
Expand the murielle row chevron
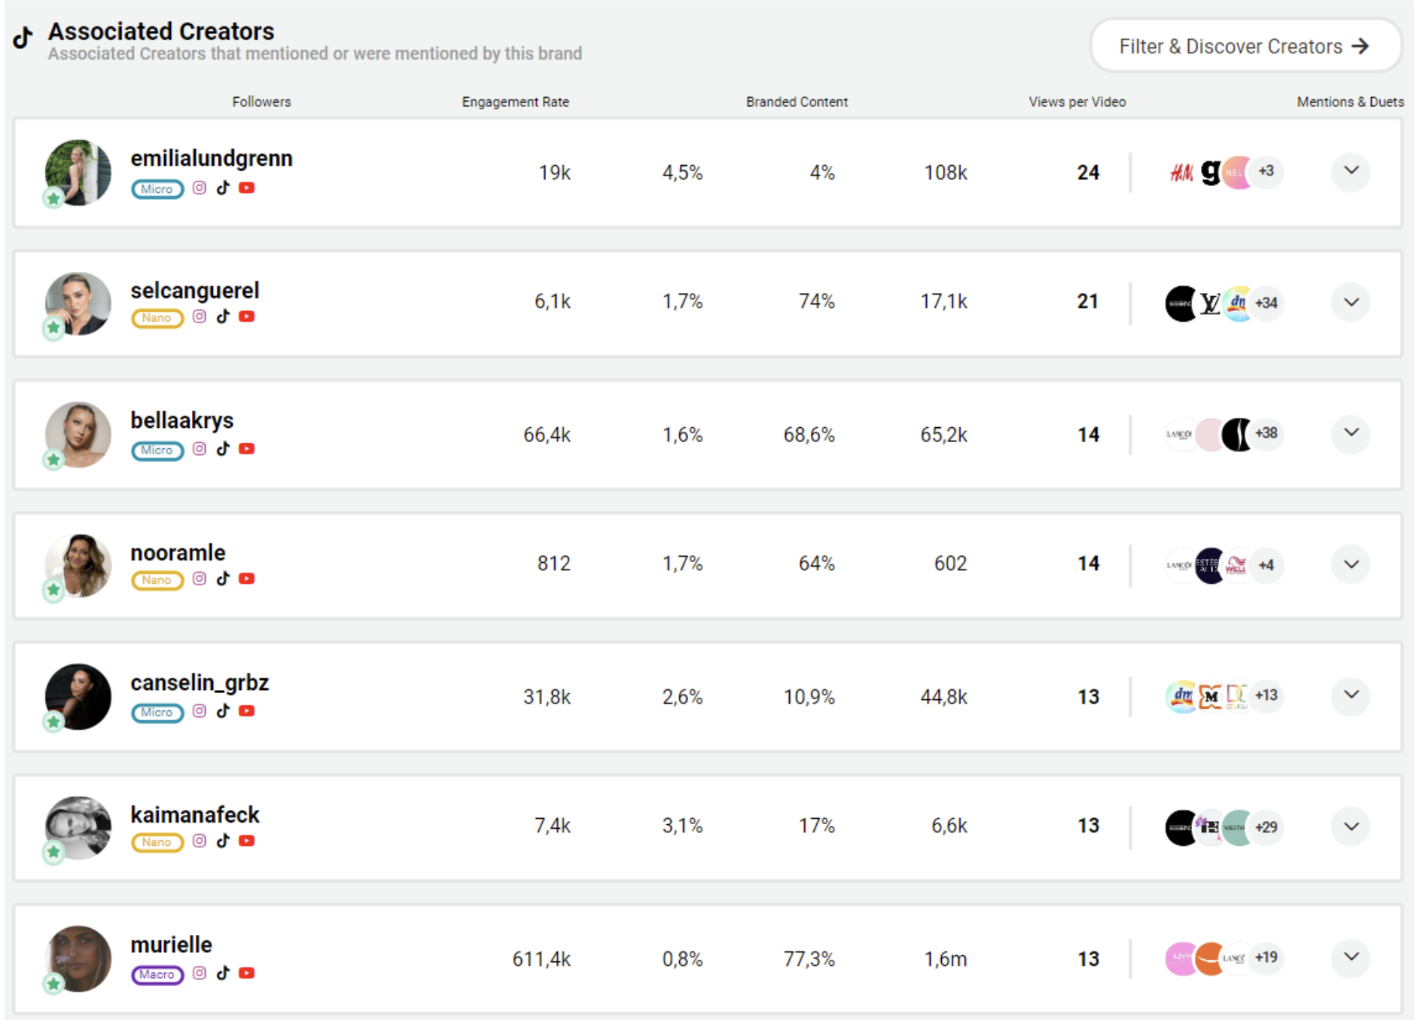[x=1351, y=957]
